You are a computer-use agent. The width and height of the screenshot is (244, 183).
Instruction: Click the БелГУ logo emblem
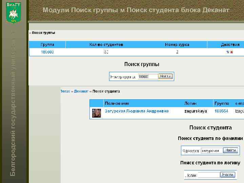click(13, 13)
